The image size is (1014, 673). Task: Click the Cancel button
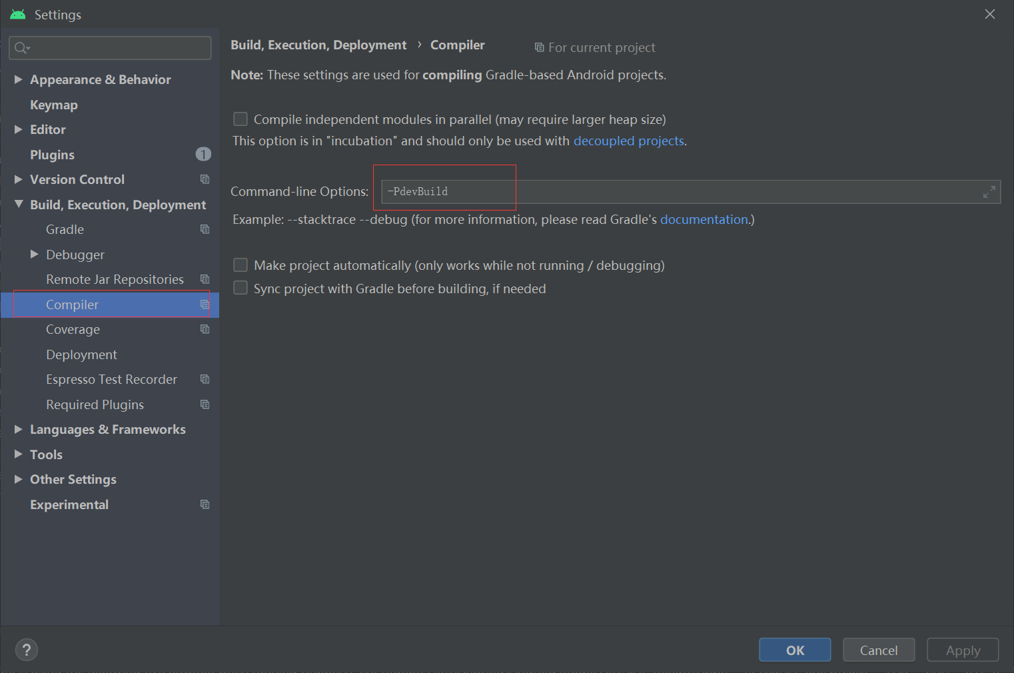(879, 650)
